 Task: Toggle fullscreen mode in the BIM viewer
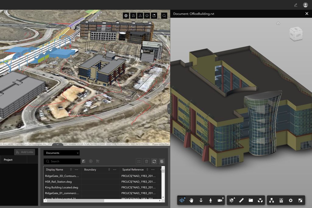pos(300,200)
